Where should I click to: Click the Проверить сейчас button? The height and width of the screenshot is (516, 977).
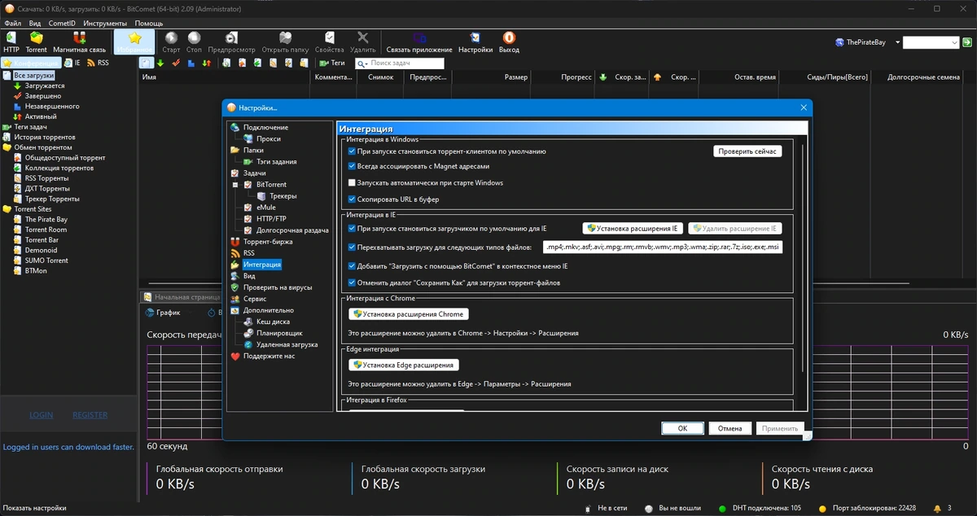[x=747, y=151]
